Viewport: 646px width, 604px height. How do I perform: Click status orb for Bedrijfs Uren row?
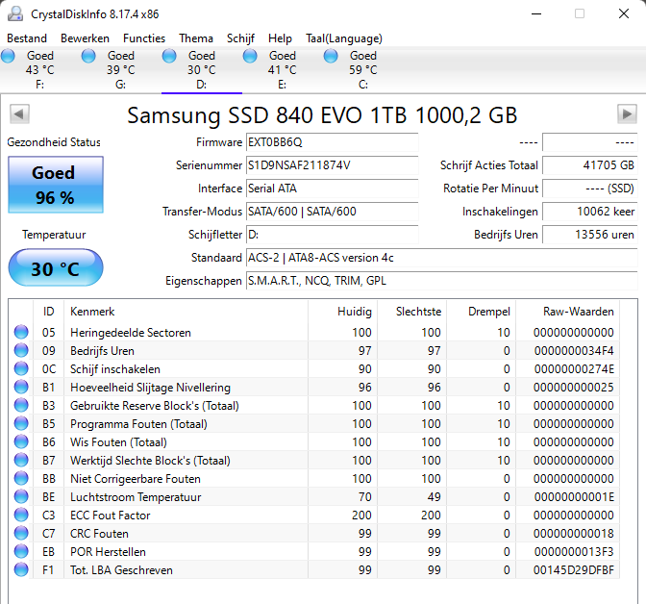point(21,350)
